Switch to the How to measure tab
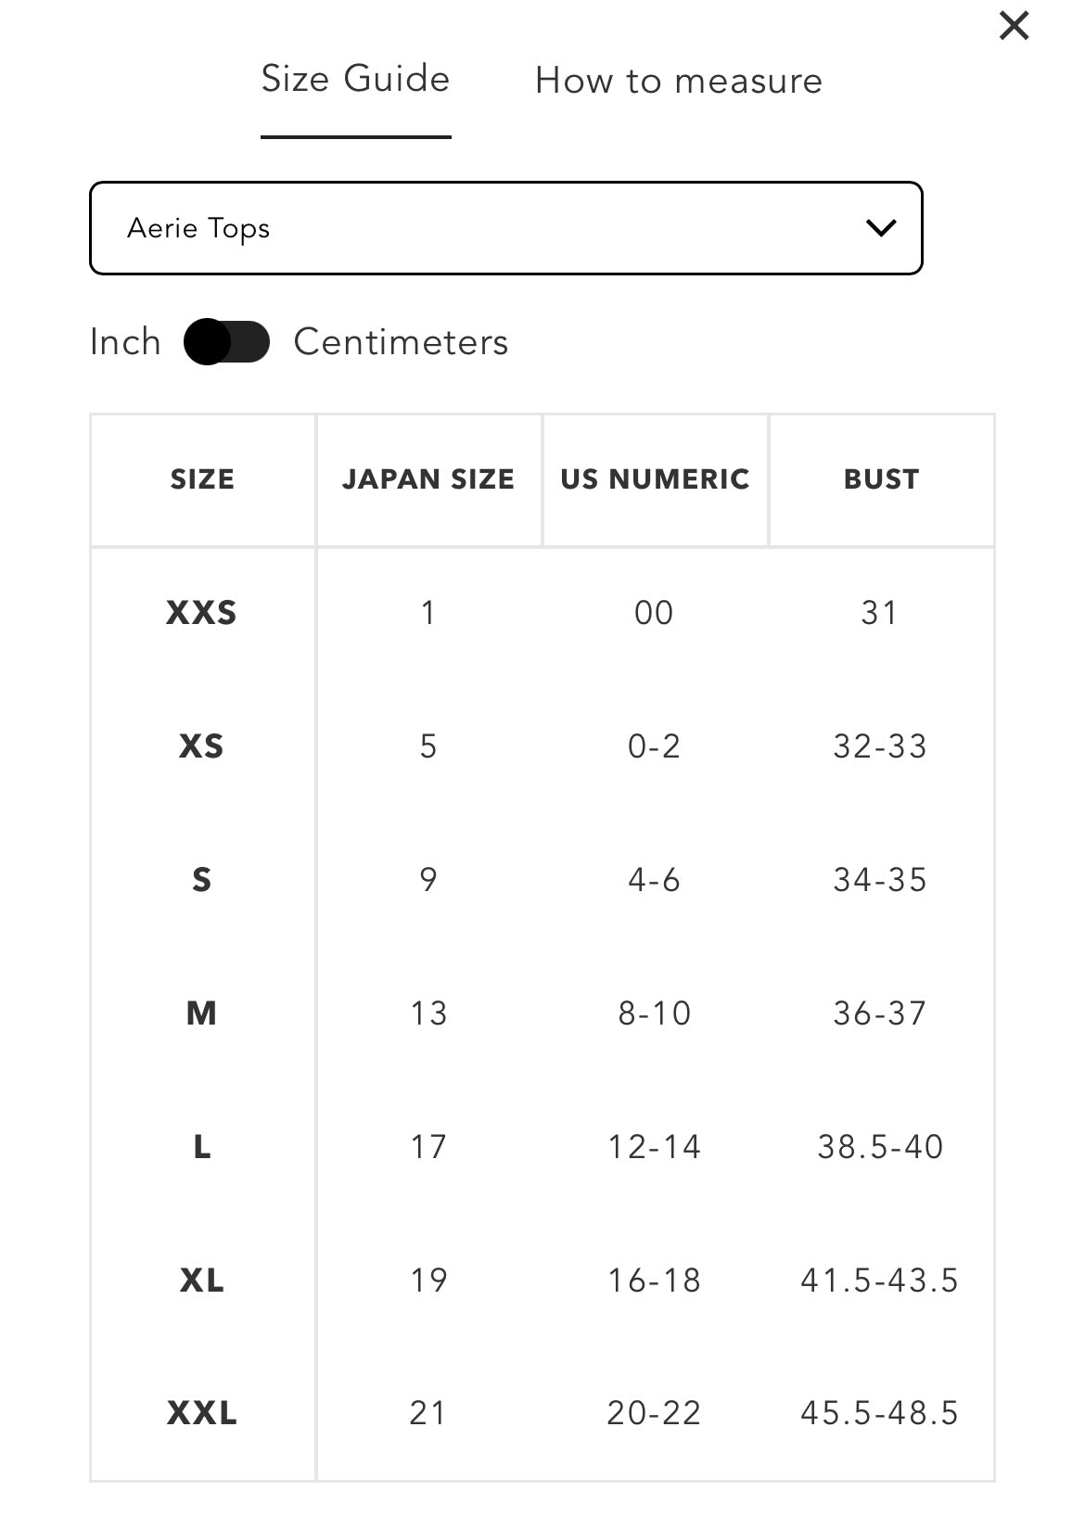This screenshot has width=1085, height=1529. tap(679, 81)
